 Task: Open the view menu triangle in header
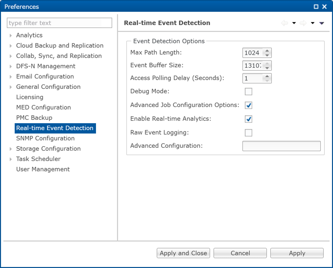click(322, 23)
